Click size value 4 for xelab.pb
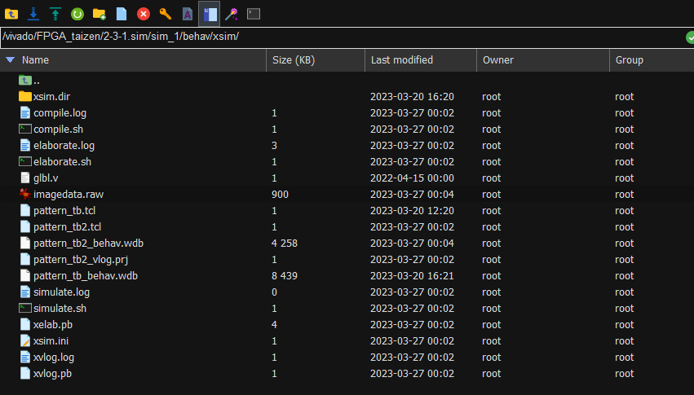This screenshot has height=395, width=694. pos(274,325)
